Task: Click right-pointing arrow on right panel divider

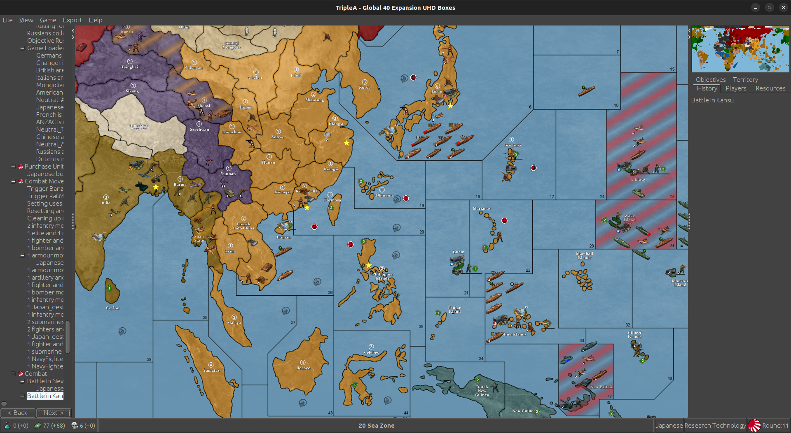Action: 689,37
